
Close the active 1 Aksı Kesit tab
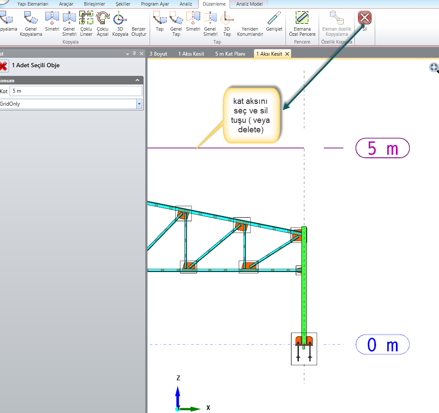287,54
